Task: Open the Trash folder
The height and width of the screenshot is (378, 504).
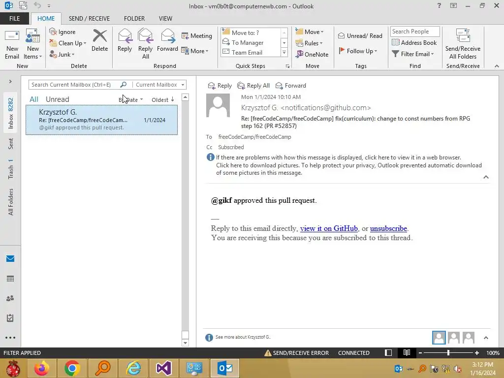Action: (x=11, y=169)
